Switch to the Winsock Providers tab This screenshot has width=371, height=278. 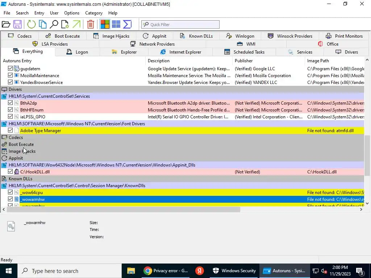pyautogui.click(x=290, y=36)
